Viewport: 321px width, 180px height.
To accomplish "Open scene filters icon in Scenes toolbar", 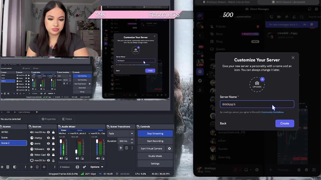I will click(x=15, y=167).
